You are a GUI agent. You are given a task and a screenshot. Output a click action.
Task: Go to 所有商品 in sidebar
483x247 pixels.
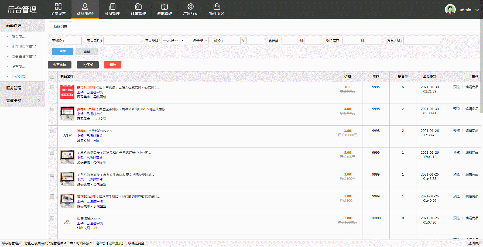coord(19,37)
